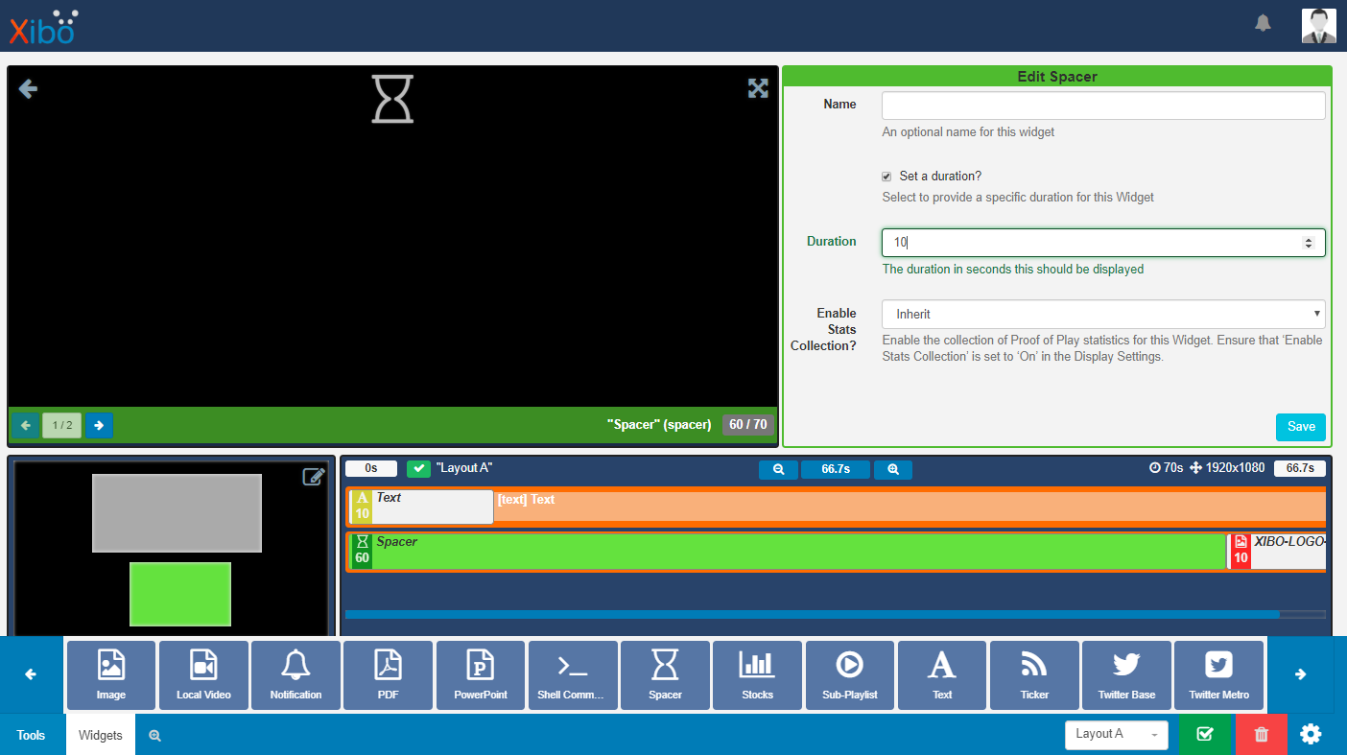Switch to the Tools tab
Viewport: 1347px width, 755px height.
[32, 735]
